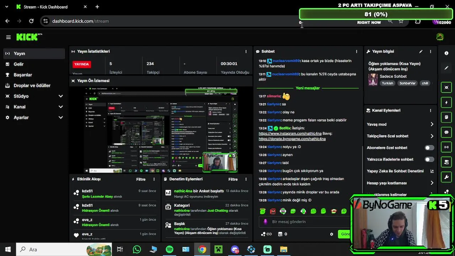The image size is (455, 256).
Task: Open Yayın bilgisi three-dot menu
Action: coord(430,52)
